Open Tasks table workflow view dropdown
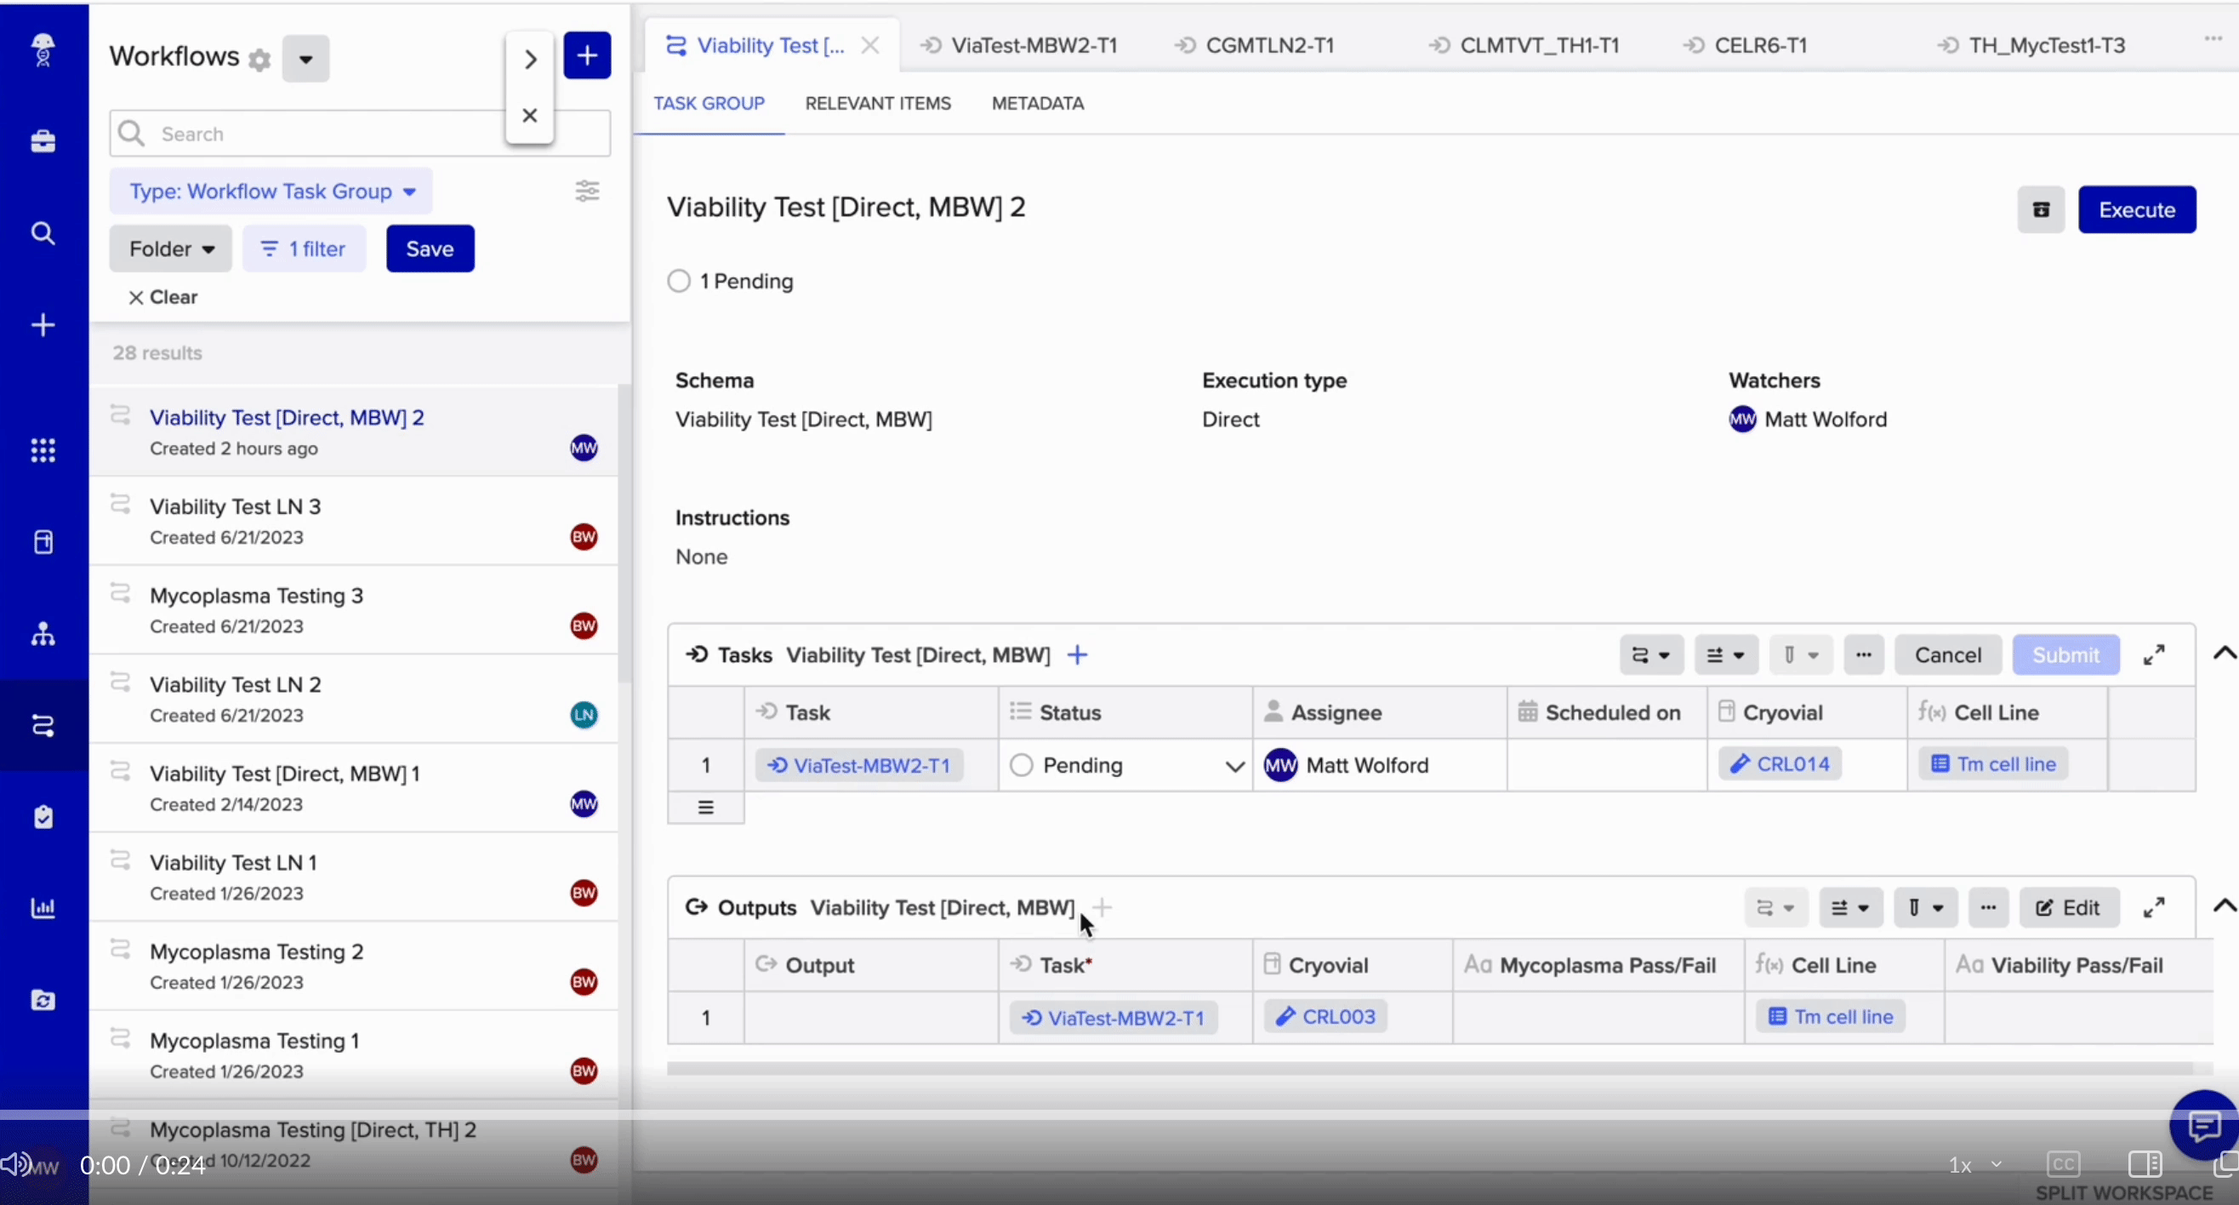The height and width of the screenshot is (1205, 2239). click(1651, 654)
